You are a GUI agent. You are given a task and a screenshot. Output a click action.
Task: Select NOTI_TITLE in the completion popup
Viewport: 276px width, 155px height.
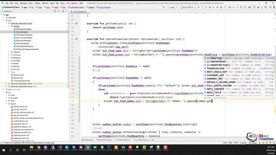(239, 93)
